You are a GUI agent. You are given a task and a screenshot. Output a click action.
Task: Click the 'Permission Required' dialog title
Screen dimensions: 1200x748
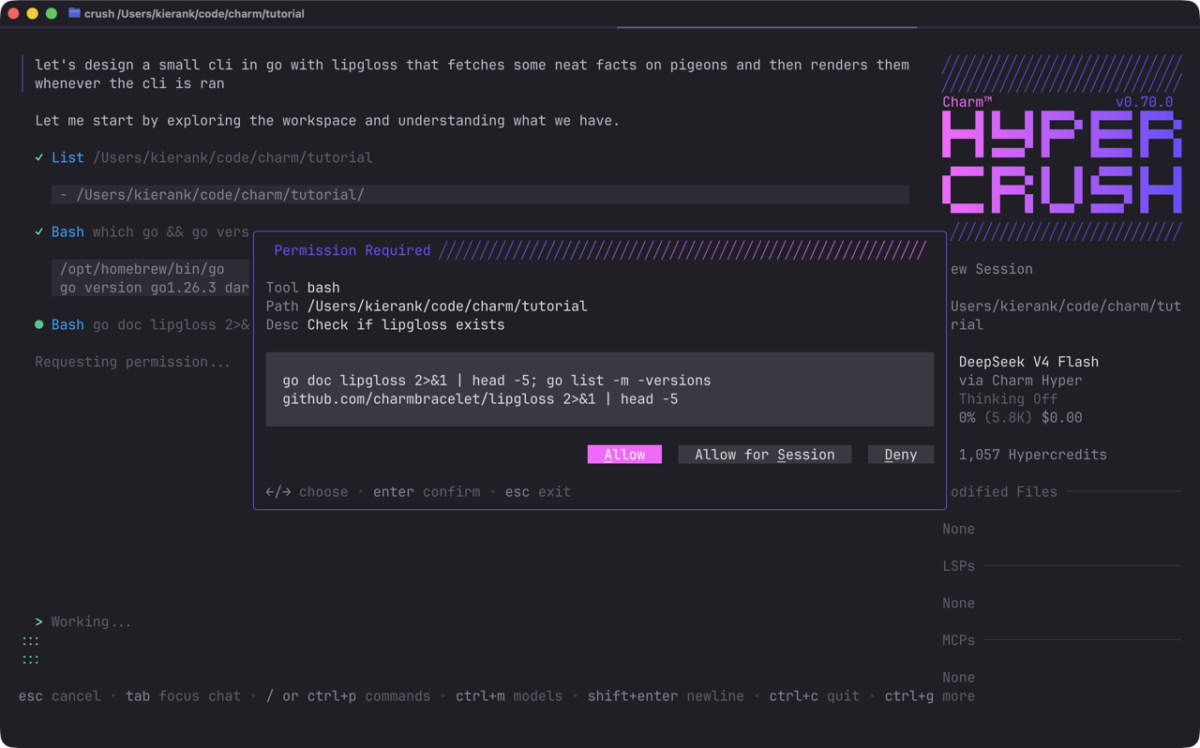[352, 250]
